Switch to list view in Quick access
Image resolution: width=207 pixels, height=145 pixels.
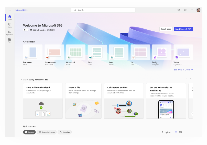click(x=176, y=132)
